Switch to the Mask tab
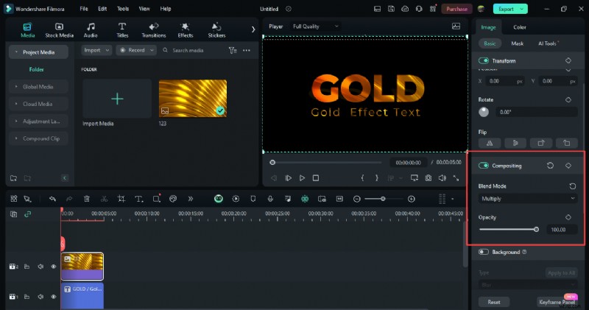The image size is (589, 310). click(518, 43)
